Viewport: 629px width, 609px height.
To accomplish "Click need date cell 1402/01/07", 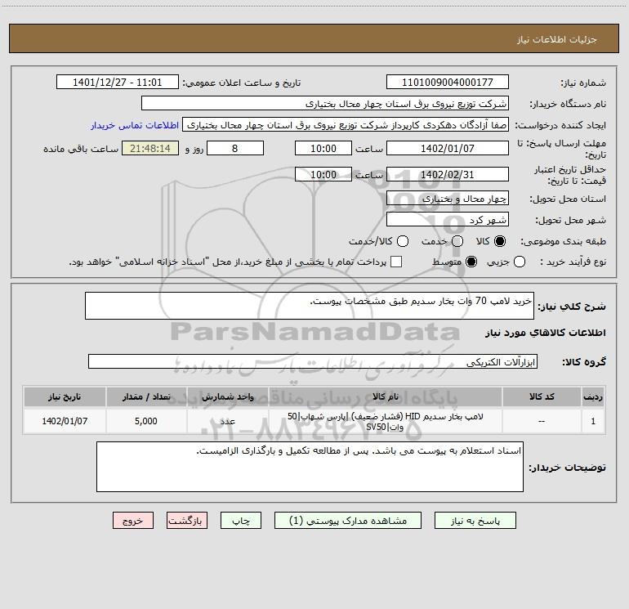I will tap(65, 421).
